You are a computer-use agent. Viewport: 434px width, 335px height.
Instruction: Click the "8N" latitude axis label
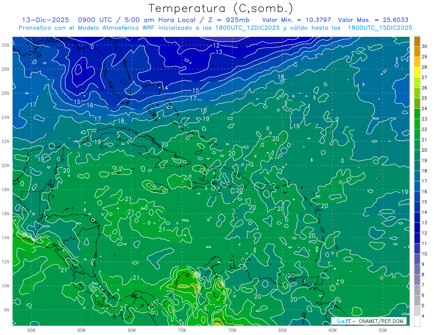[x=7, y=310]
